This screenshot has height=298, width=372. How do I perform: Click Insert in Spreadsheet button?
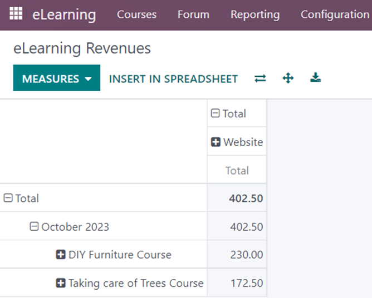coord(173,79)
